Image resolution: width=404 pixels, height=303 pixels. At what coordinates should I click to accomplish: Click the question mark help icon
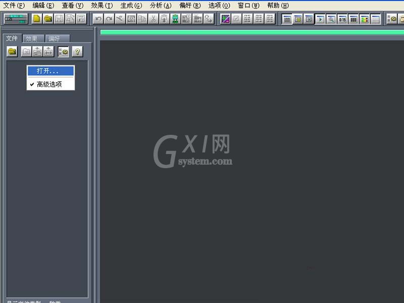tap(77, 52)
